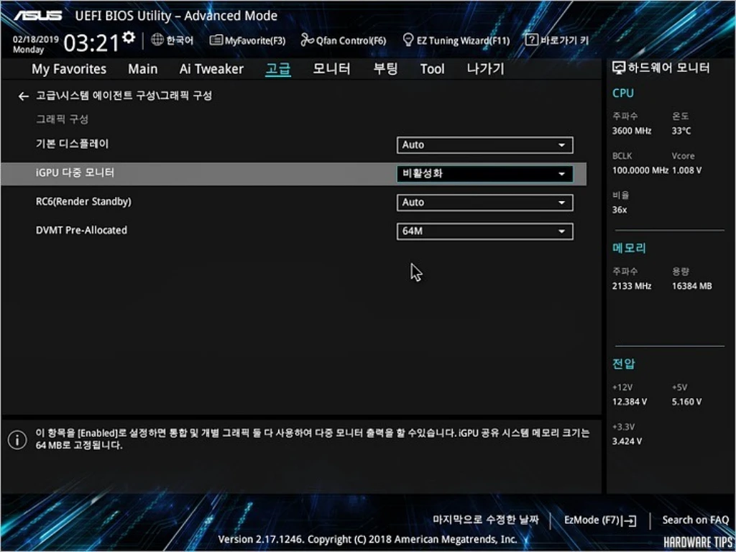Switch to the My Favorites tab
The height and width of the screenshot is (552, 736).
coord(69,69)
